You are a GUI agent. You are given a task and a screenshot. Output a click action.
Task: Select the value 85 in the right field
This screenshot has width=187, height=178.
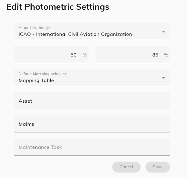155,55
